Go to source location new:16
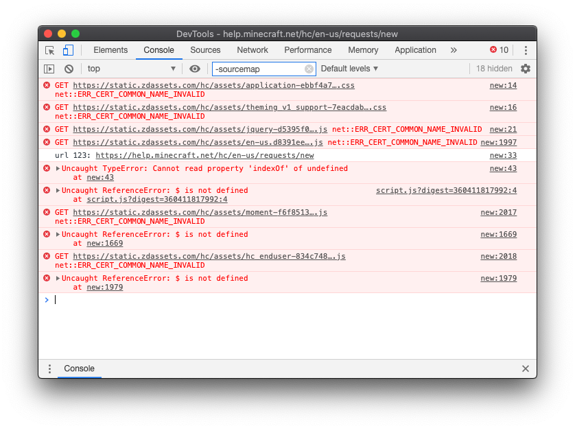This screenshot has width=575, height=429. click(503, 108)
